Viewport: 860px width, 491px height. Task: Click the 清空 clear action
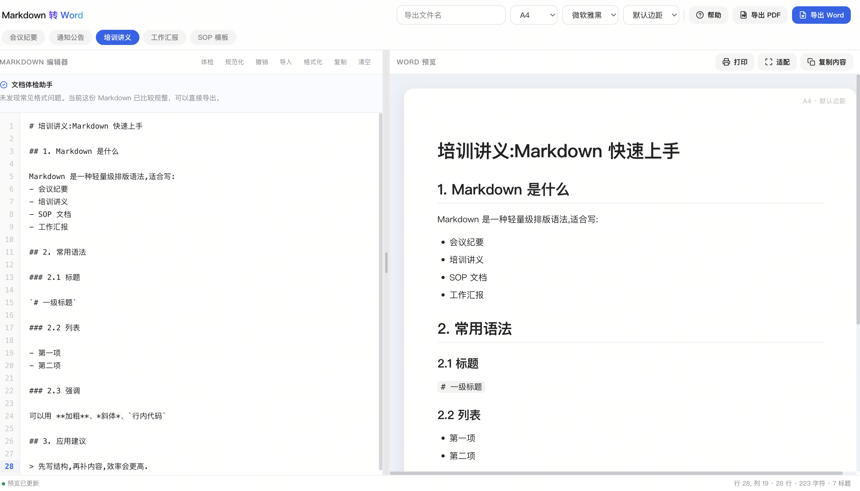tap(364, 62)
